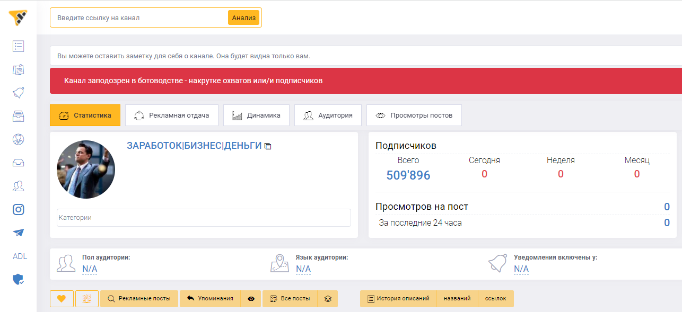This screenshot has width=682, height=312.
Task: Open the Категории dropdown field
Action: [204, 218]
